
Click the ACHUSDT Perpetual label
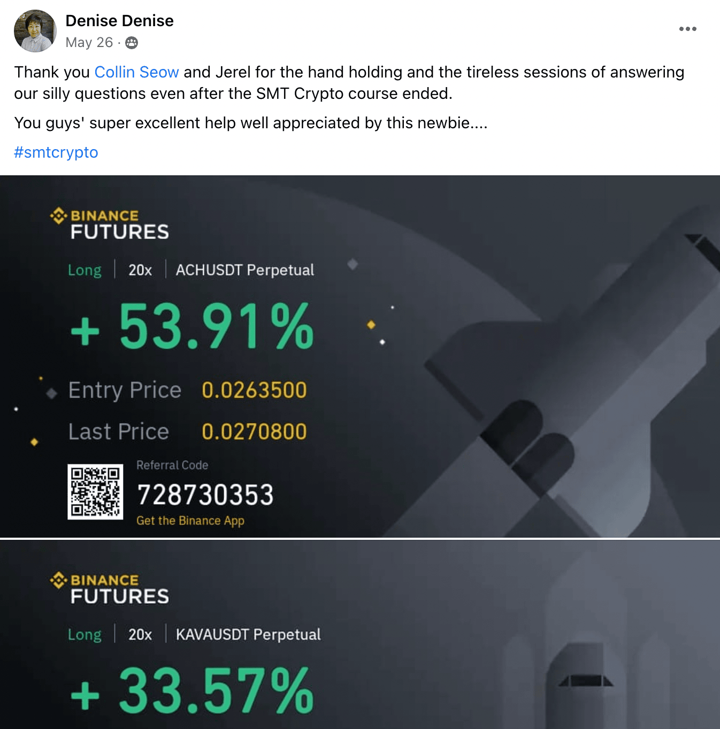[x=244, y=270]
